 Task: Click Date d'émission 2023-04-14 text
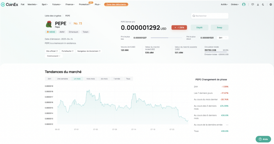tap(59, 39)
